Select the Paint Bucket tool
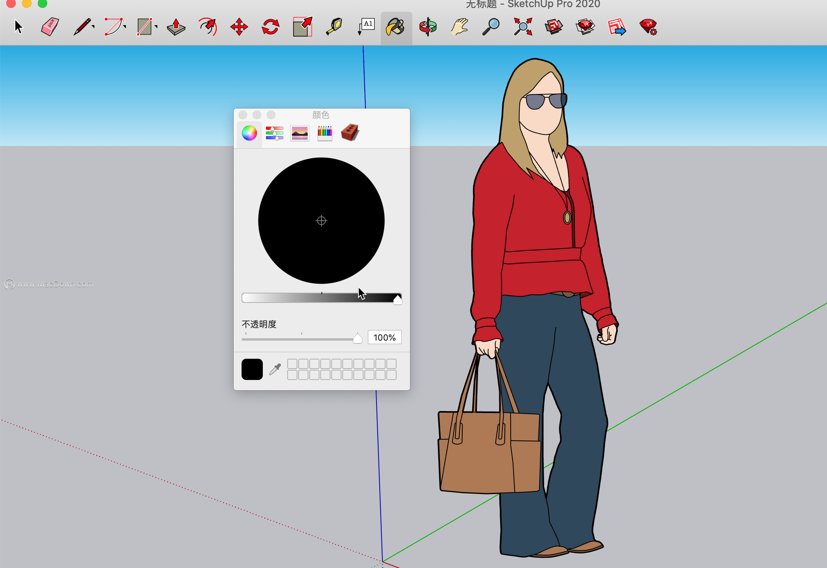 (396, 27)
